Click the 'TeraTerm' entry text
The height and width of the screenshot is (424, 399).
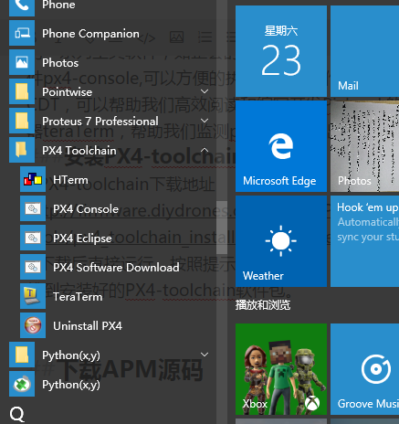78,297
